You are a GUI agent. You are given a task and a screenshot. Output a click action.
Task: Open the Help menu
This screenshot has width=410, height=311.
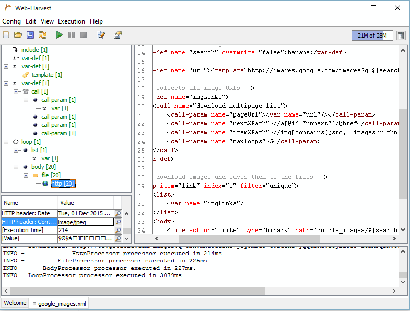[96, 21]
